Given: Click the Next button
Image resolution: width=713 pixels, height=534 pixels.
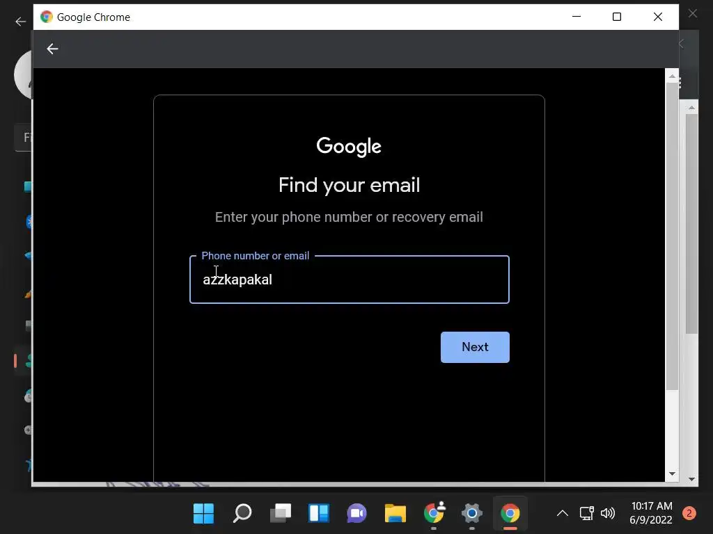Looking at the screenshot, I should click(475, 347).
